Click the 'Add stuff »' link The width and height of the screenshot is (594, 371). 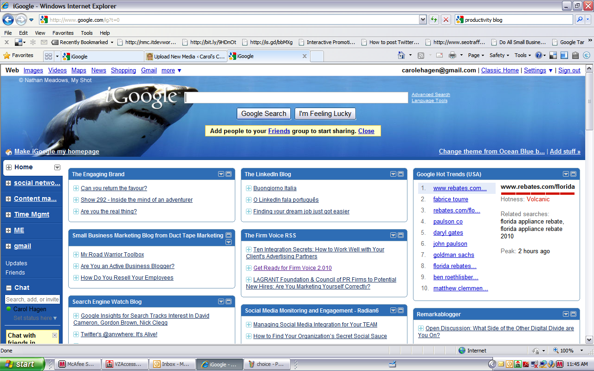click(565, 152)
